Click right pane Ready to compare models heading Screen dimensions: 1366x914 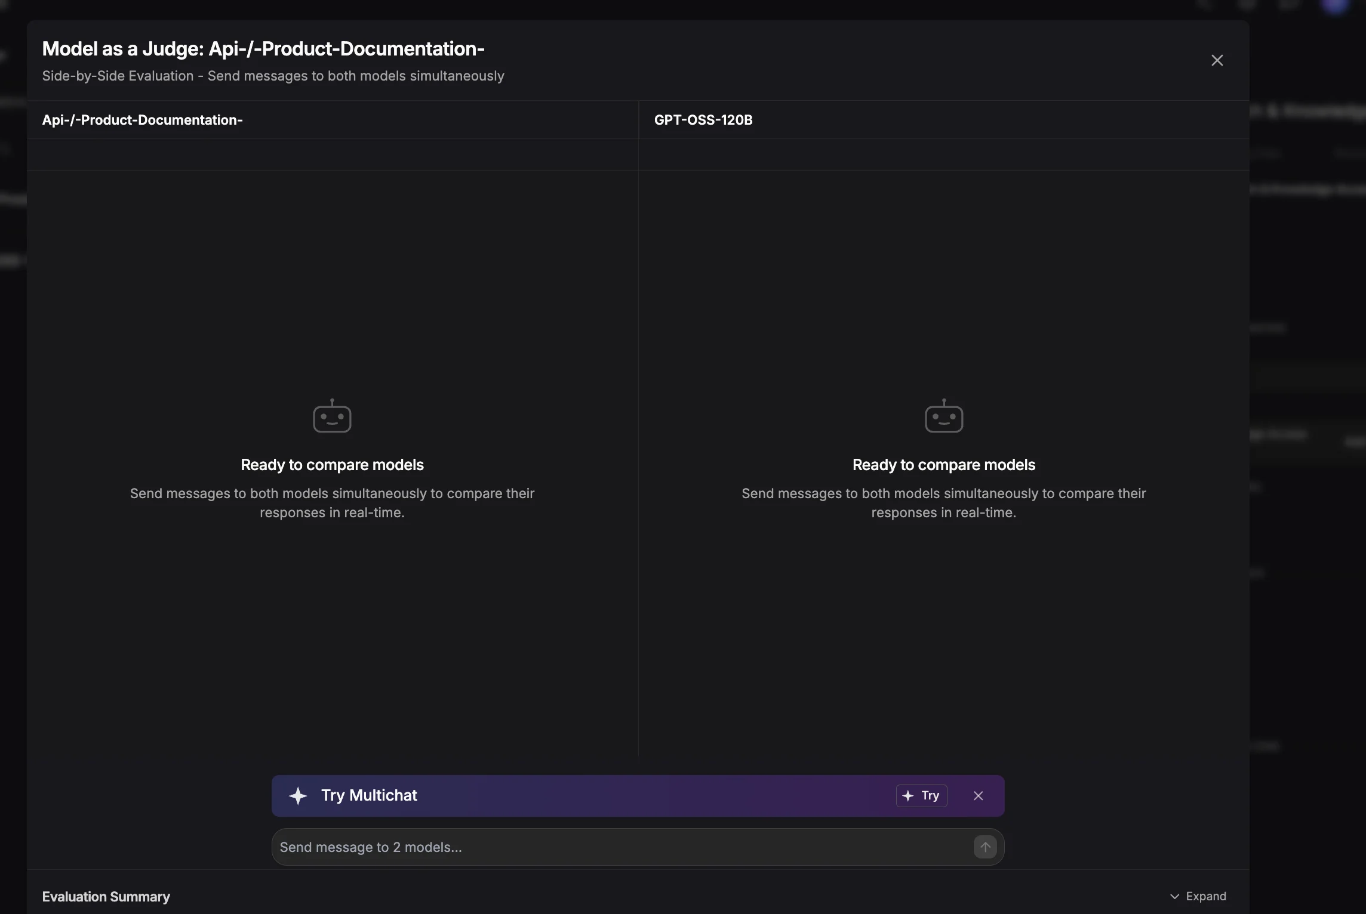click(944, 465)
